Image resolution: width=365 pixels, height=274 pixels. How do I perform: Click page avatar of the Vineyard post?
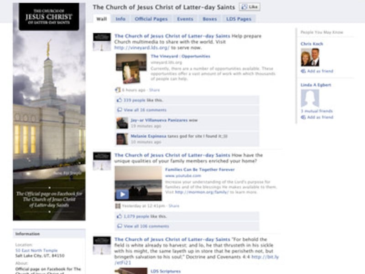tap(102, 42)
